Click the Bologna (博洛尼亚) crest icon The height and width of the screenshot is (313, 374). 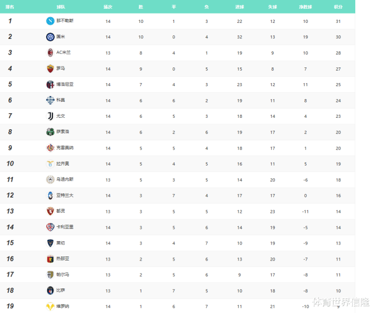50,84
